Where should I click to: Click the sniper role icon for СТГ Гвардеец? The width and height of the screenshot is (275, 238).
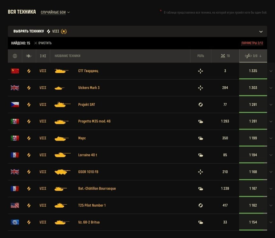coord(201,71)
